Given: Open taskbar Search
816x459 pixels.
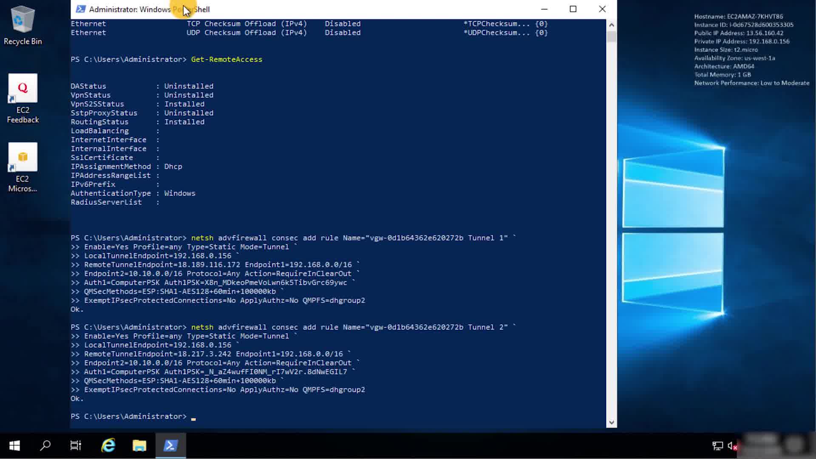Looking at the screenshot, I should 45,445.
